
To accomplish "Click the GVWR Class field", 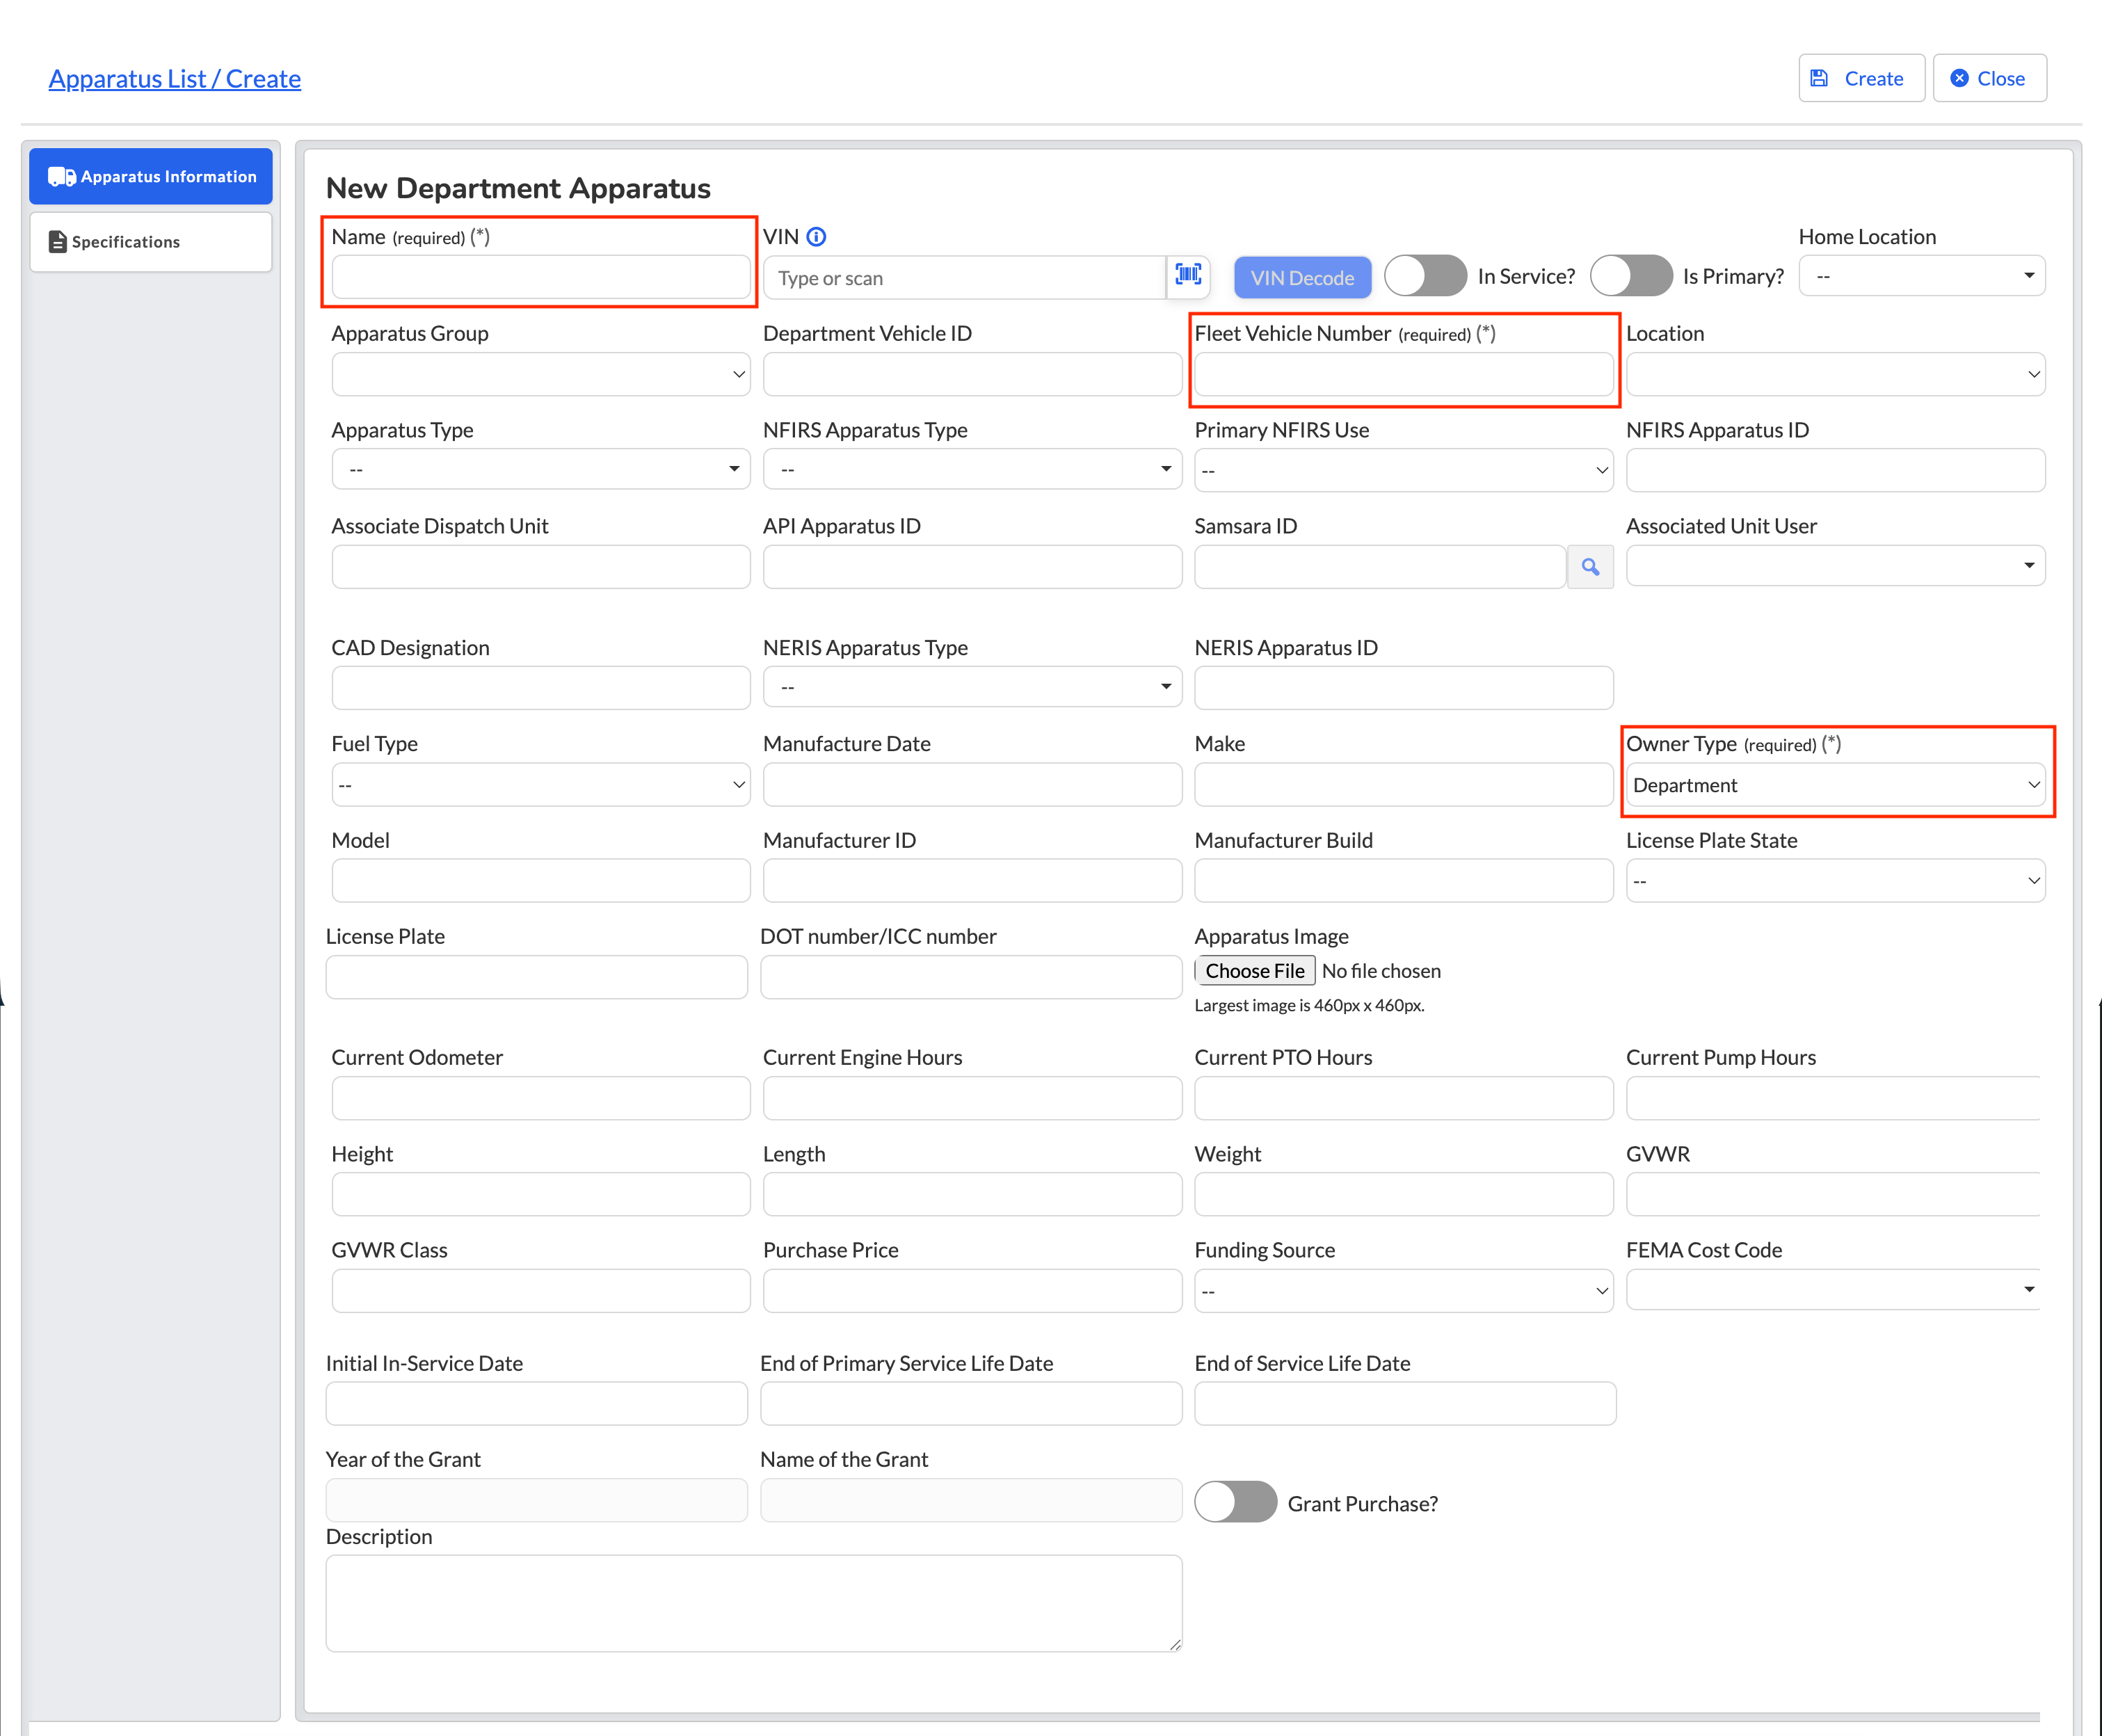I will coord(540,1291).
